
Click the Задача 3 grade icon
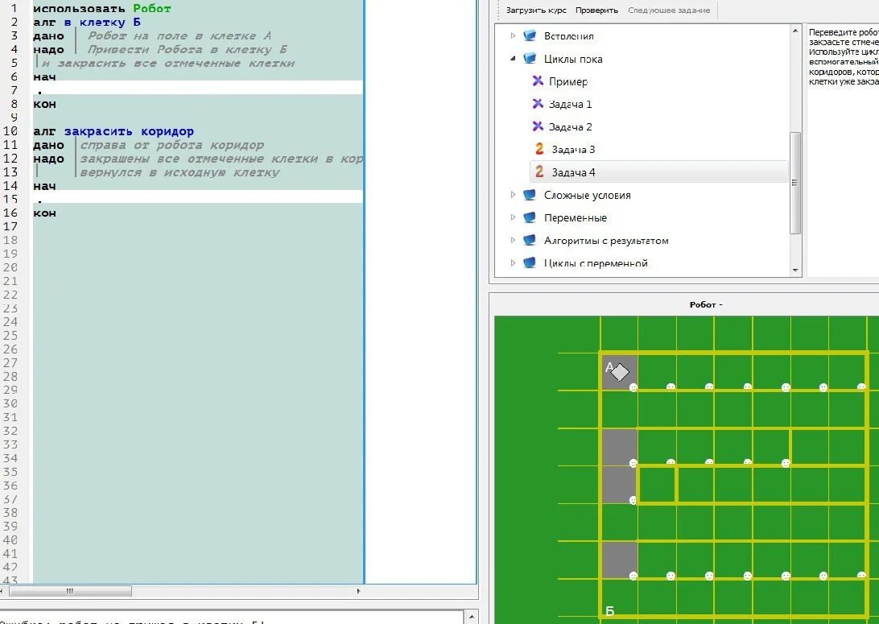(x=539, y=149)
